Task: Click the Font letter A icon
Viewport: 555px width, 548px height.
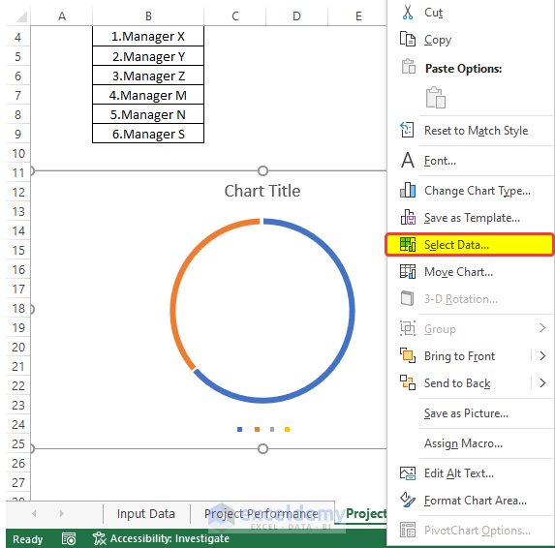Action: point(408,160)
